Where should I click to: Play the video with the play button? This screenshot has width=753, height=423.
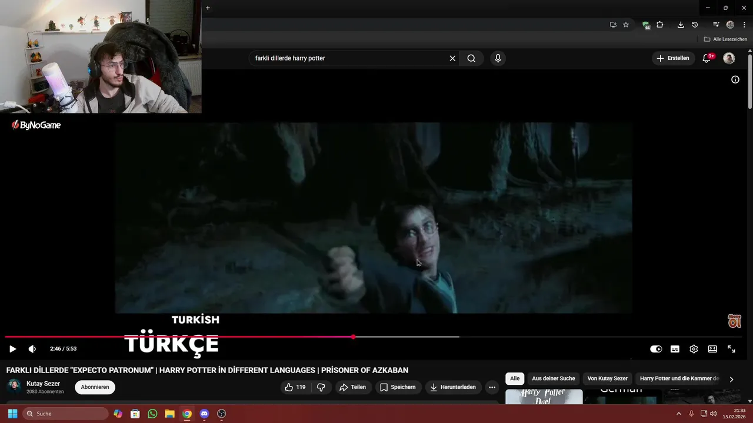point(12,349)
